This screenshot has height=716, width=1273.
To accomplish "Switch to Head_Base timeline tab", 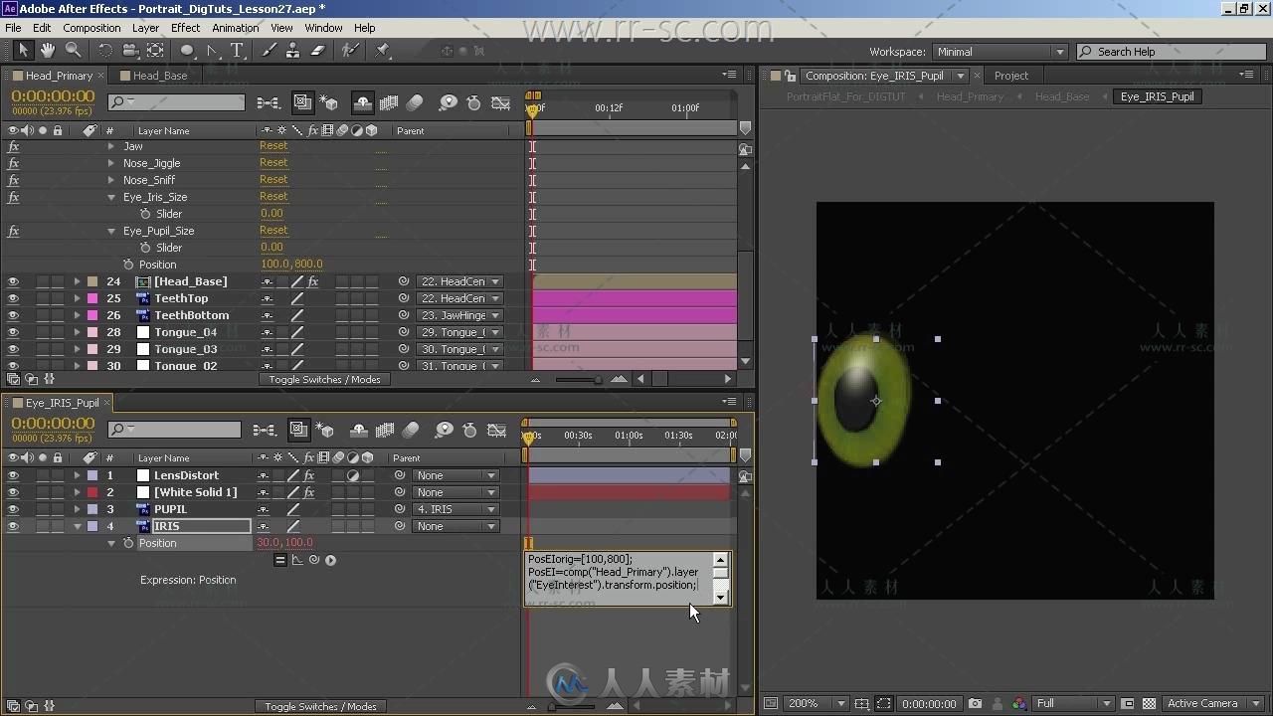I will point(159,76).
